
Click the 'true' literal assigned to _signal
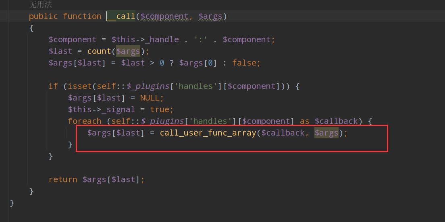[x=160, y=109]
